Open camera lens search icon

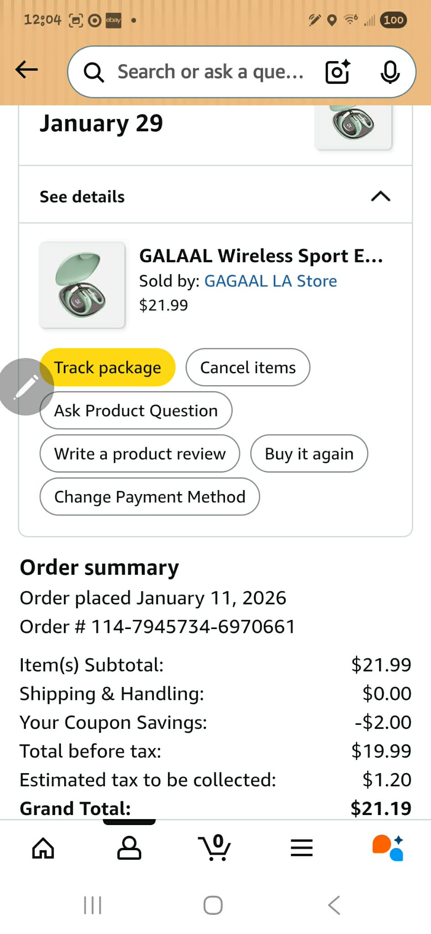pyautogui.click(x=338, y=72)
